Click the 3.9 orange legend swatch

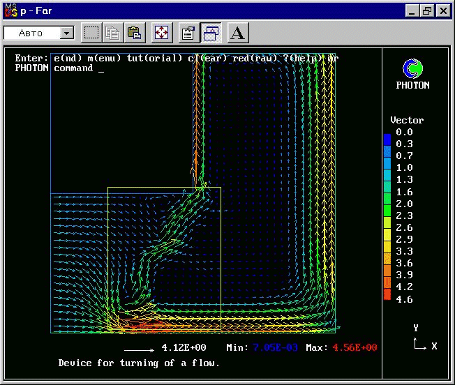tap(387, 270)
